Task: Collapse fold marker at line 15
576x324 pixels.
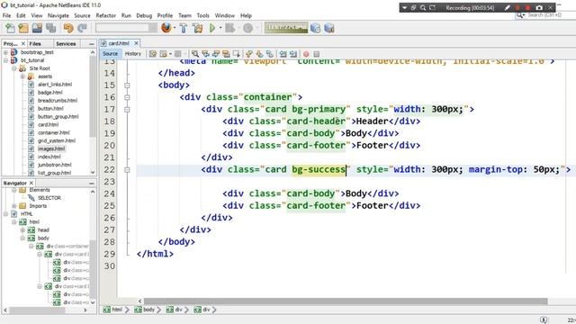Action: click(x=127, y=85)
